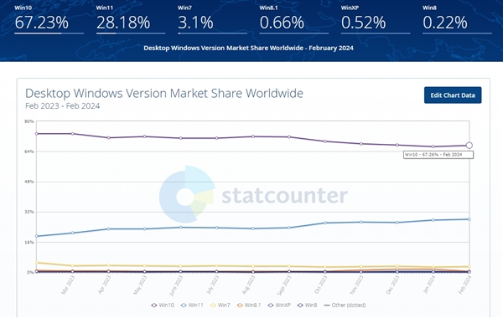Hide the Win7 series in the legend
Image resolution: width=503 pixels, height=318 pixels.
(x=220, y=305)
